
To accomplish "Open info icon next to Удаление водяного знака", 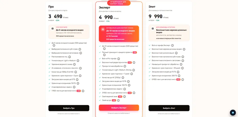I will point(74,64).
